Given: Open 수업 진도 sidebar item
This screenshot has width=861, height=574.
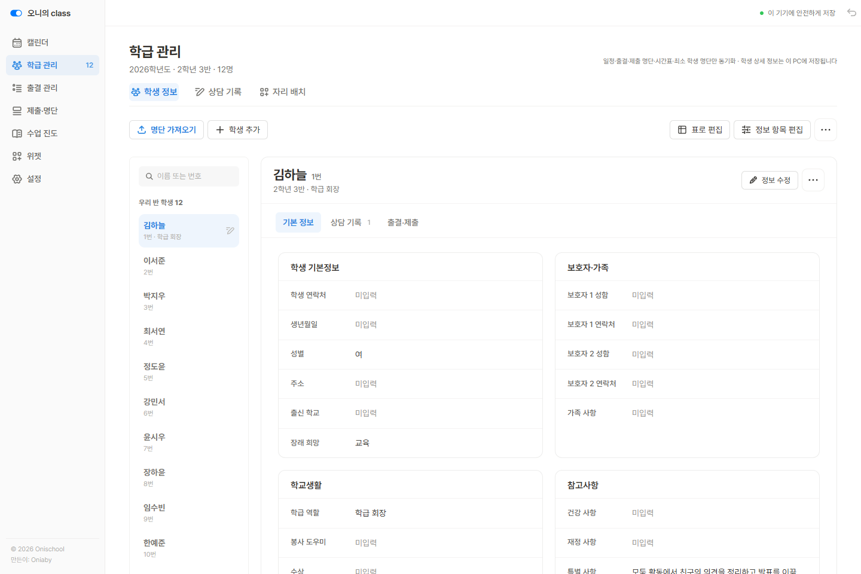Looking at the screenshot, I should coord(53,133).
